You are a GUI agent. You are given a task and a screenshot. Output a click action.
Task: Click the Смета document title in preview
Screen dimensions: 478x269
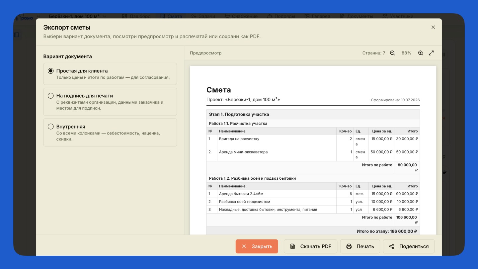pyautogui.click(x=218, y=90)
